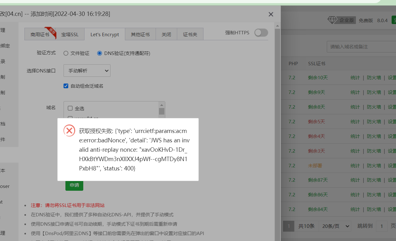
Task: Open 统计 for the 剩余10天 row
Action: [x=355, y=77]
